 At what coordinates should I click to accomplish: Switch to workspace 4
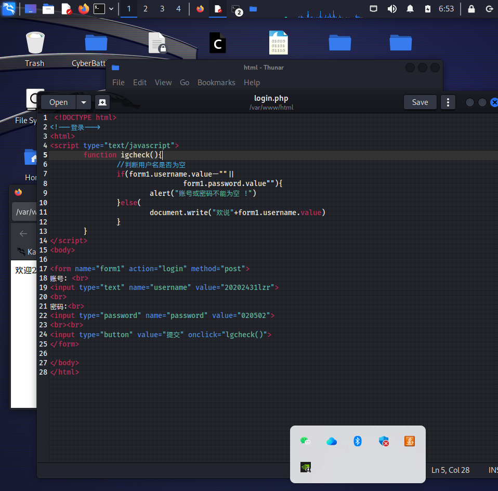click(x=178, y=9)
